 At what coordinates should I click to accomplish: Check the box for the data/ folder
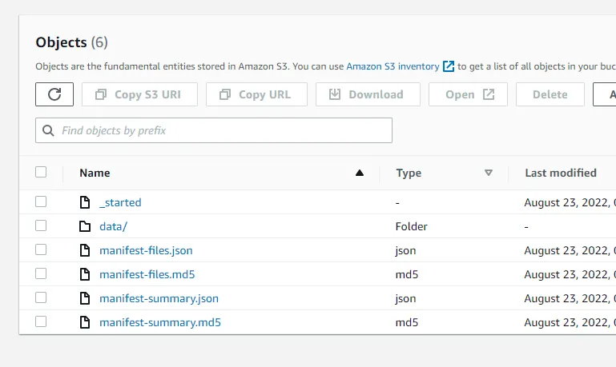(41, 226)
